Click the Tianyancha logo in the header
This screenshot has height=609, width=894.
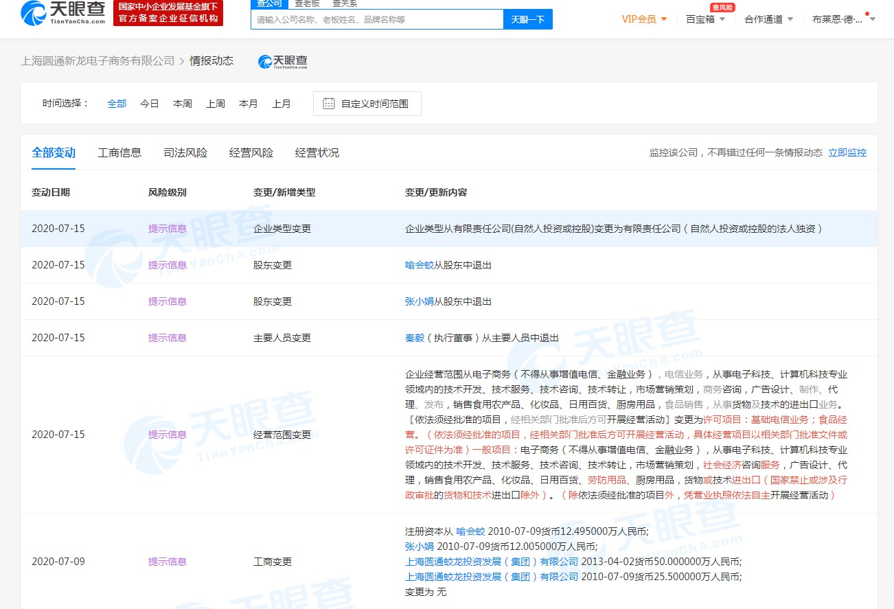click(x=63, y=12)
